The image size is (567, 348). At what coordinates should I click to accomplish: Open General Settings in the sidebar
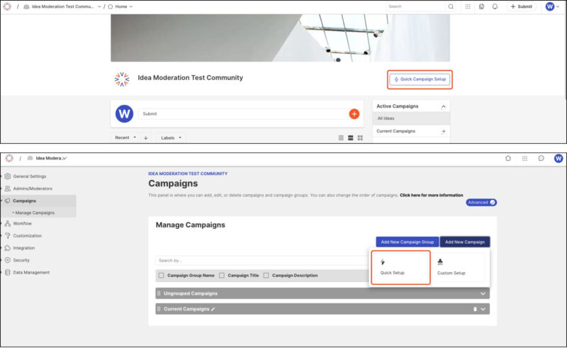(x=29, y=176)
